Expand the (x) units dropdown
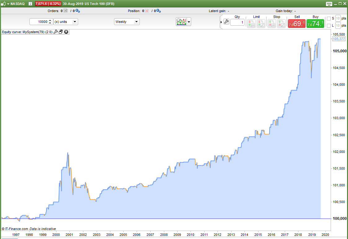Viewport: 348px width, 239px height. tap(66, 22)
